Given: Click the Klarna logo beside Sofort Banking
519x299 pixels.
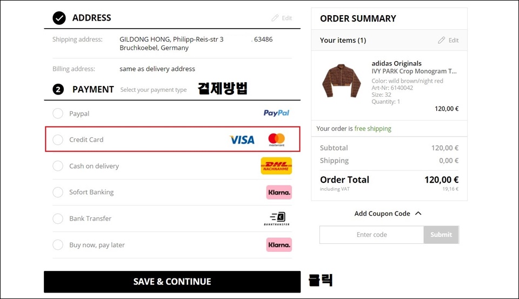Looking at the screenshot, I should tap(279, 192).
